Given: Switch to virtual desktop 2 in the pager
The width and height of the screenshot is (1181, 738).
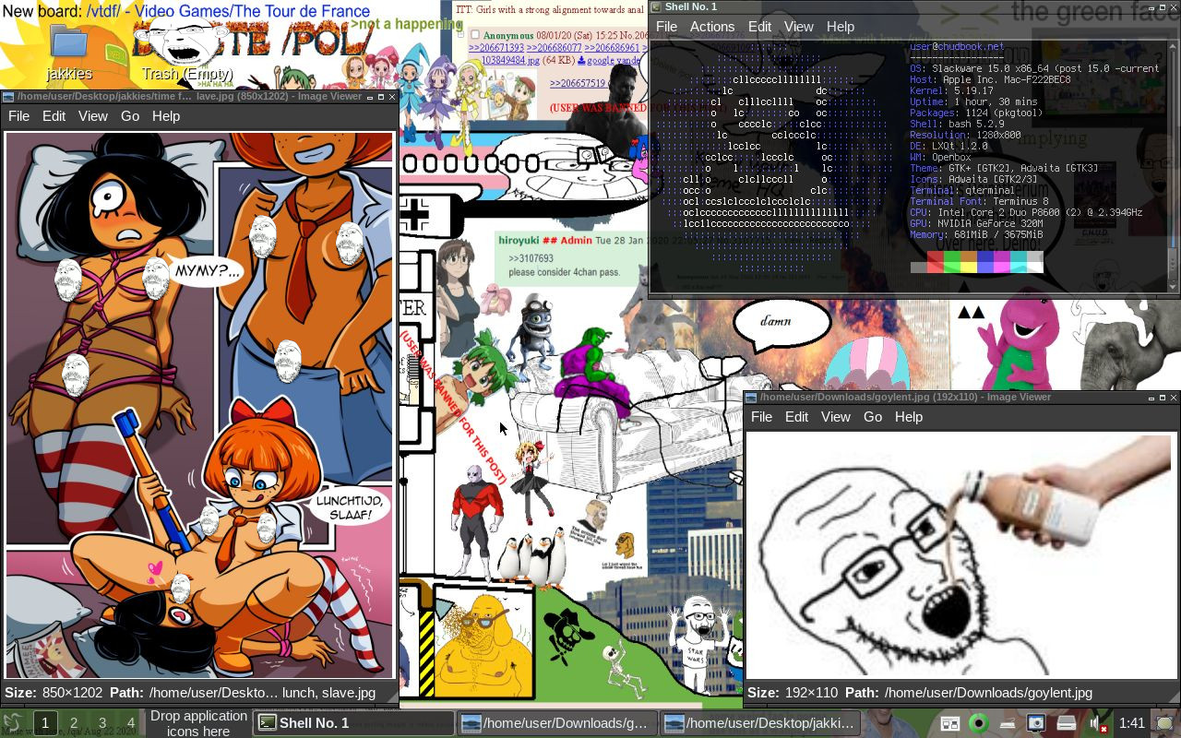Looking at the screenshot, I should coord(74,723).
